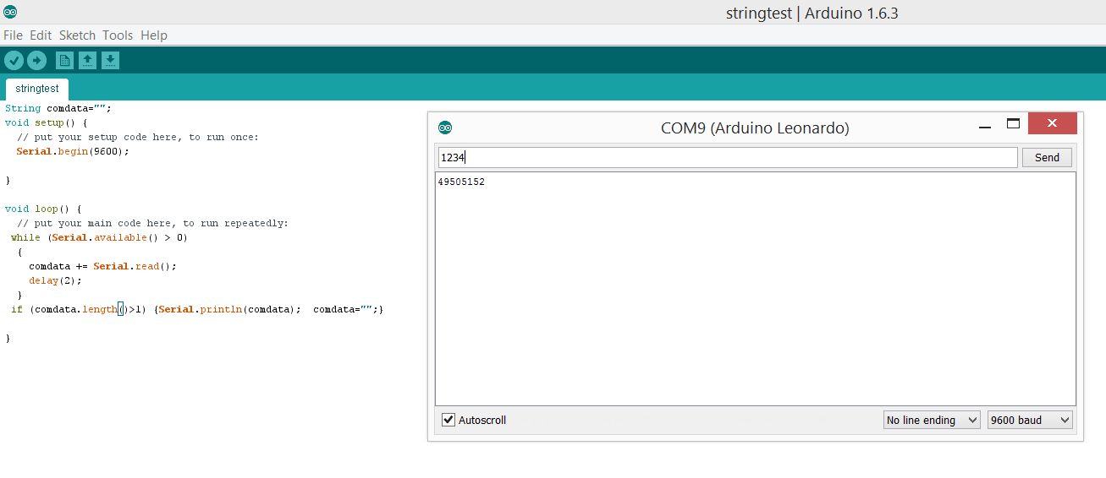Image resolution: width=1106 pixels, height=478 pixels.
Task: Click the Verify checkmark toolbar icon
Action: pyautogui.click(x=14, y=60)
